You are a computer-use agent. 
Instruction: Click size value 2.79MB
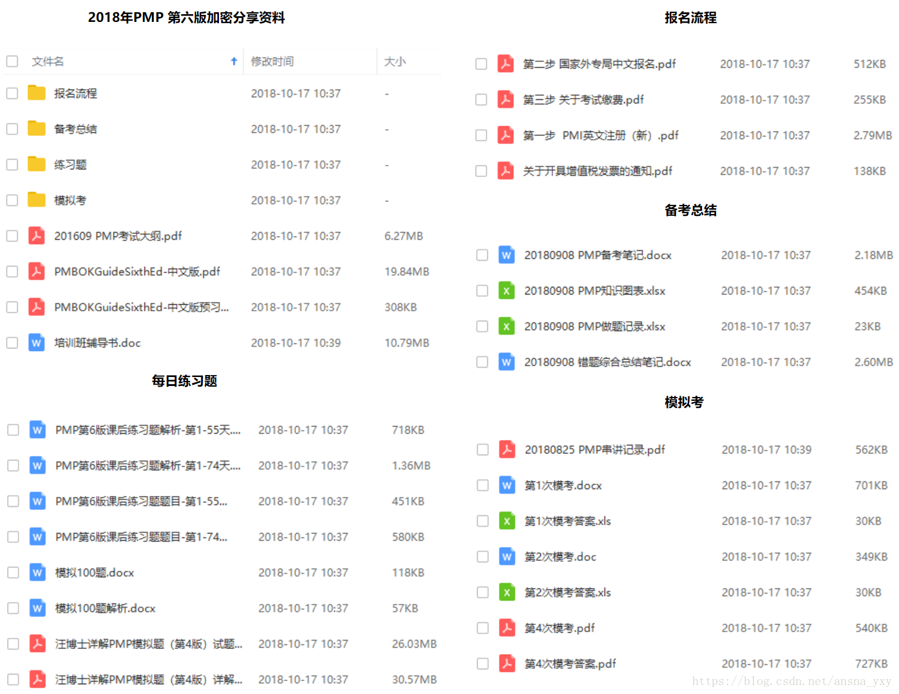[873, 135]
